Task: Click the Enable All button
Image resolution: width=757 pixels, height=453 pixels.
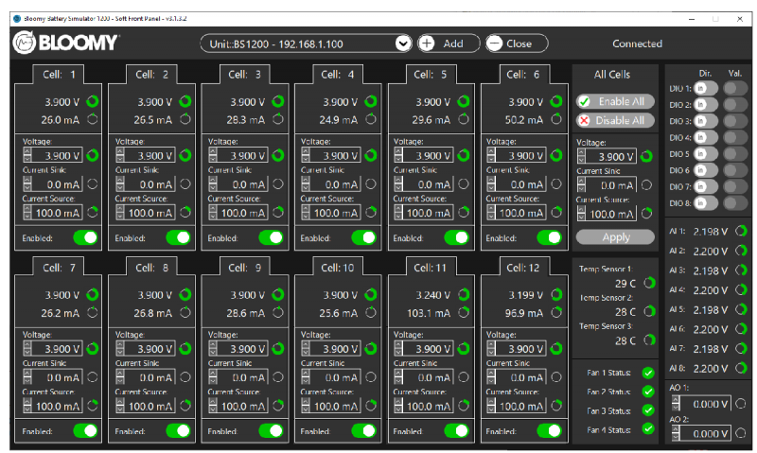Action: coord(615,101)
